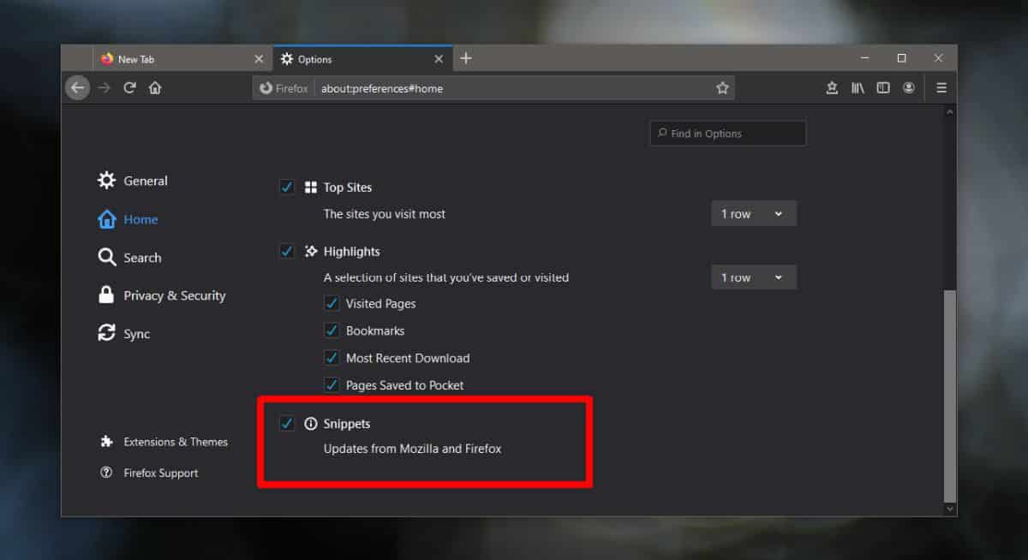1028x560 pixels.
Task: Click the Top Sites label
Action: coord(348,188)
